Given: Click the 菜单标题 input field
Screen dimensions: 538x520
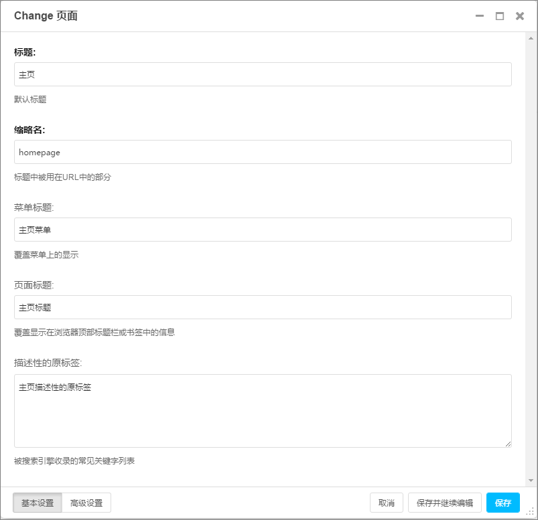Looking at the screenshot, I should coord(263,230).
